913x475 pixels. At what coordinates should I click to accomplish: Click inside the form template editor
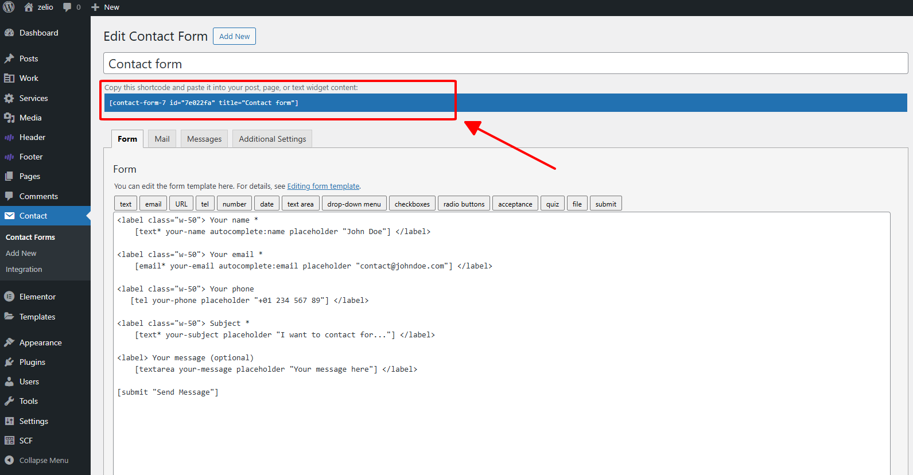(502, 343)
